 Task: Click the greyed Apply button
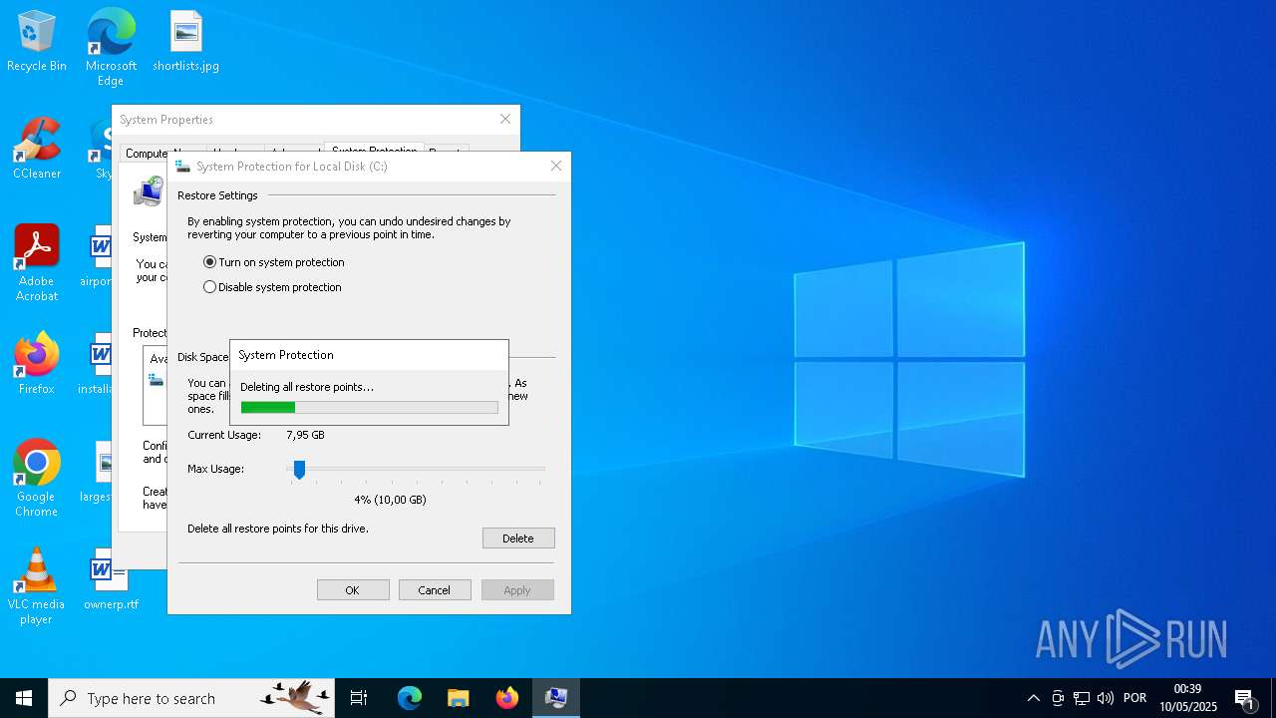[x=517, y=590]
